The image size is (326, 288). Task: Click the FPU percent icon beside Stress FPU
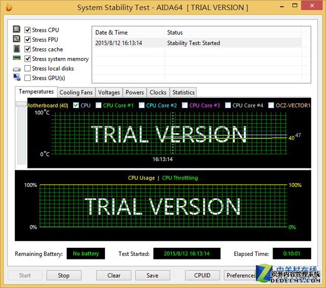click(x=17, y=39)
